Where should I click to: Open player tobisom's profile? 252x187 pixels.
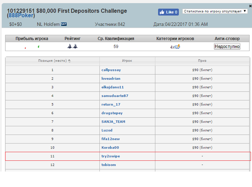[109, 165]
